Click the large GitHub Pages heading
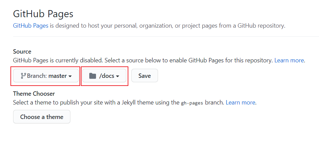 [x=43, y=14]
